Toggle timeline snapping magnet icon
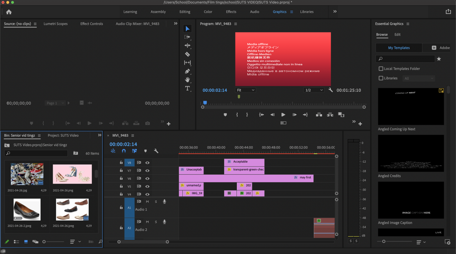456x254 pixels. coord(124,151)
